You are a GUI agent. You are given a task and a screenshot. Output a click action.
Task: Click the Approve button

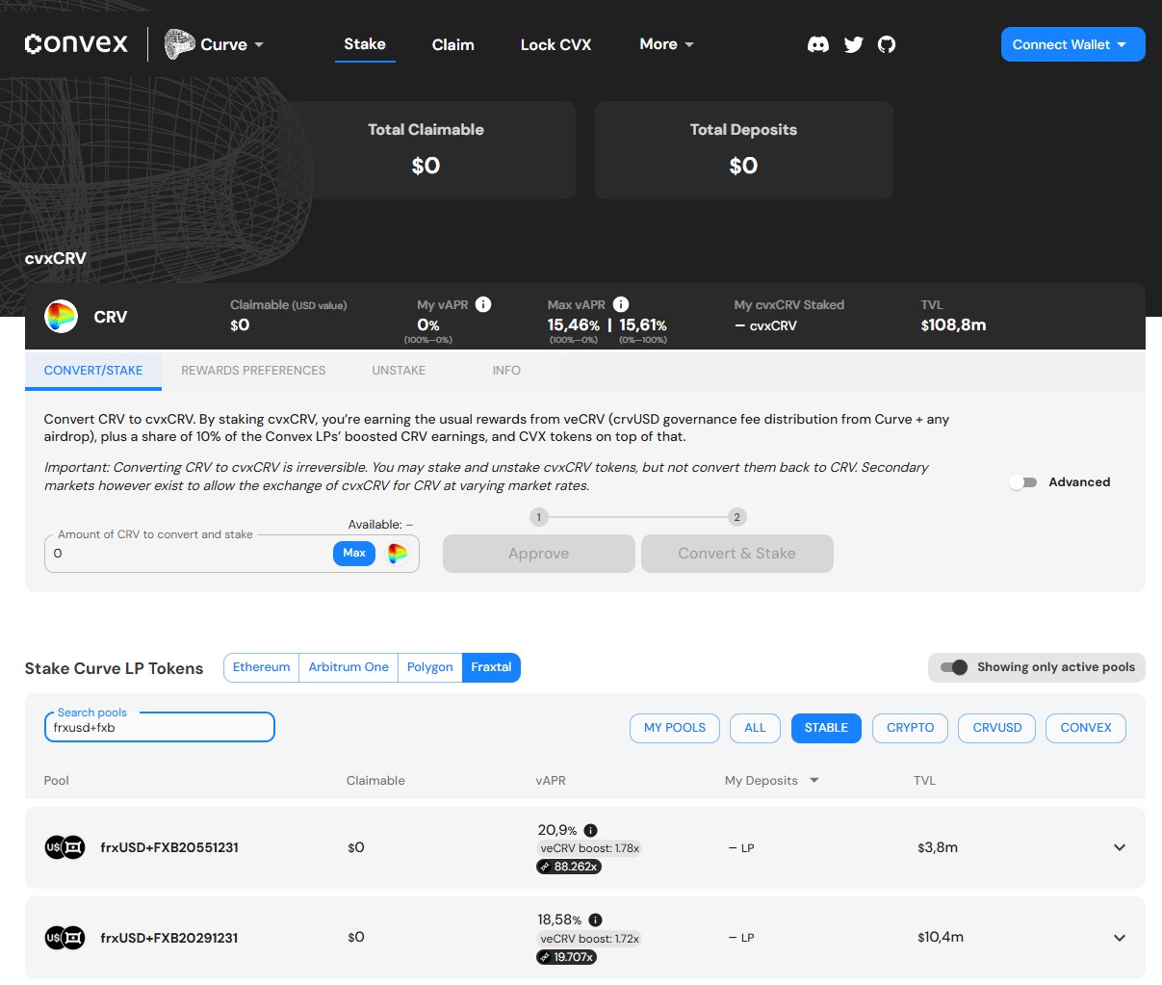(x=539, y=554)
